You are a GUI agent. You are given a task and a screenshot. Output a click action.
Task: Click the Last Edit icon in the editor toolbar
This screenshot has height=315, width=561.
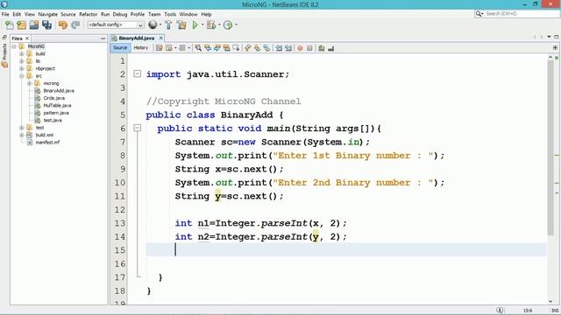(x=160, y=48)
